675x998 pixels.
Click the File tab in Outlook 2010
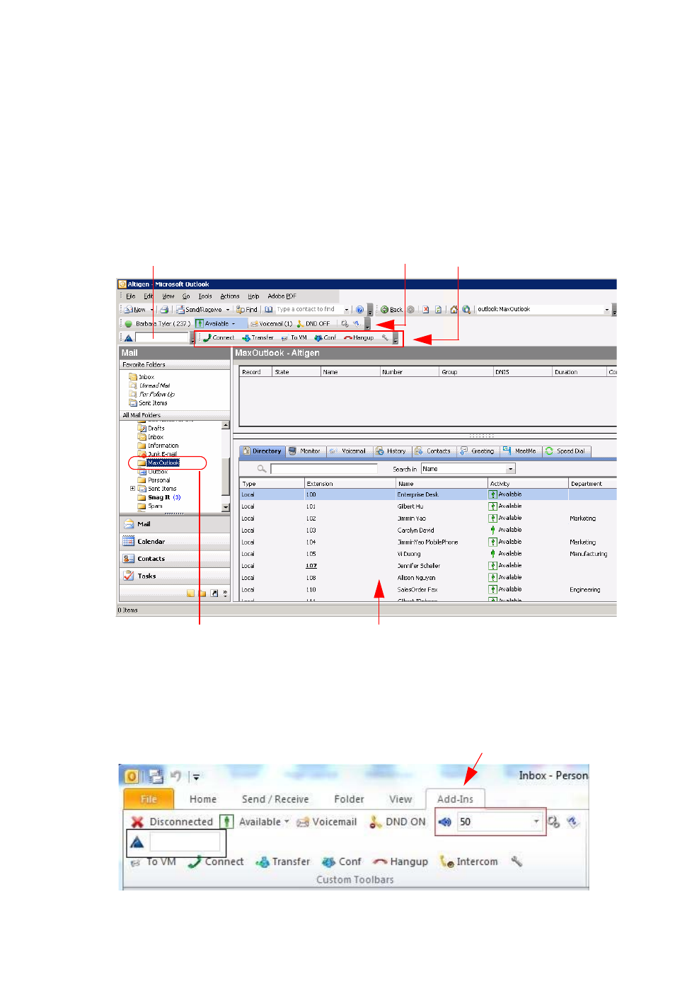[149, 799]
